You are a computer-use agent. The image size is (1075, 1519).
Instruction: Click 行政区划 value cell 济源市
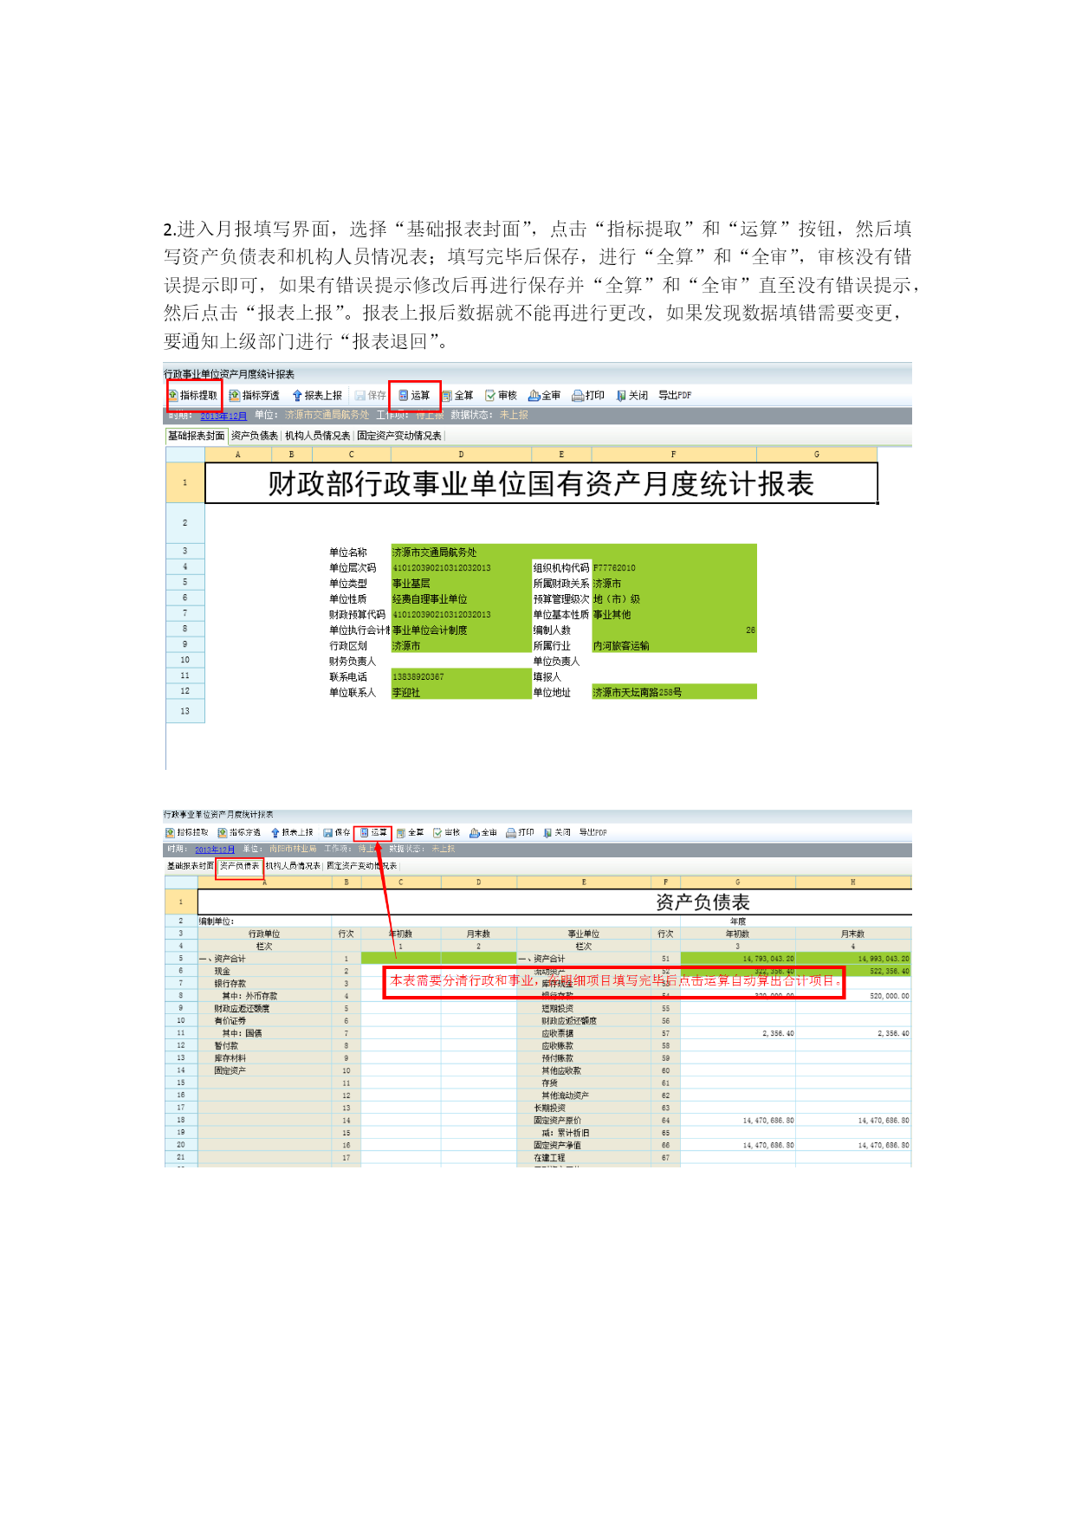click(x=461, y=646)
